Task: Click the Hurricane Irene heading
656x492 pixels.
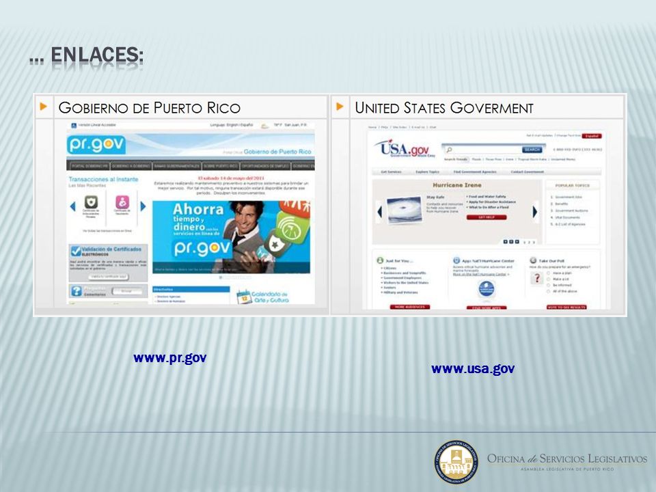Action: tap(457, 185)
